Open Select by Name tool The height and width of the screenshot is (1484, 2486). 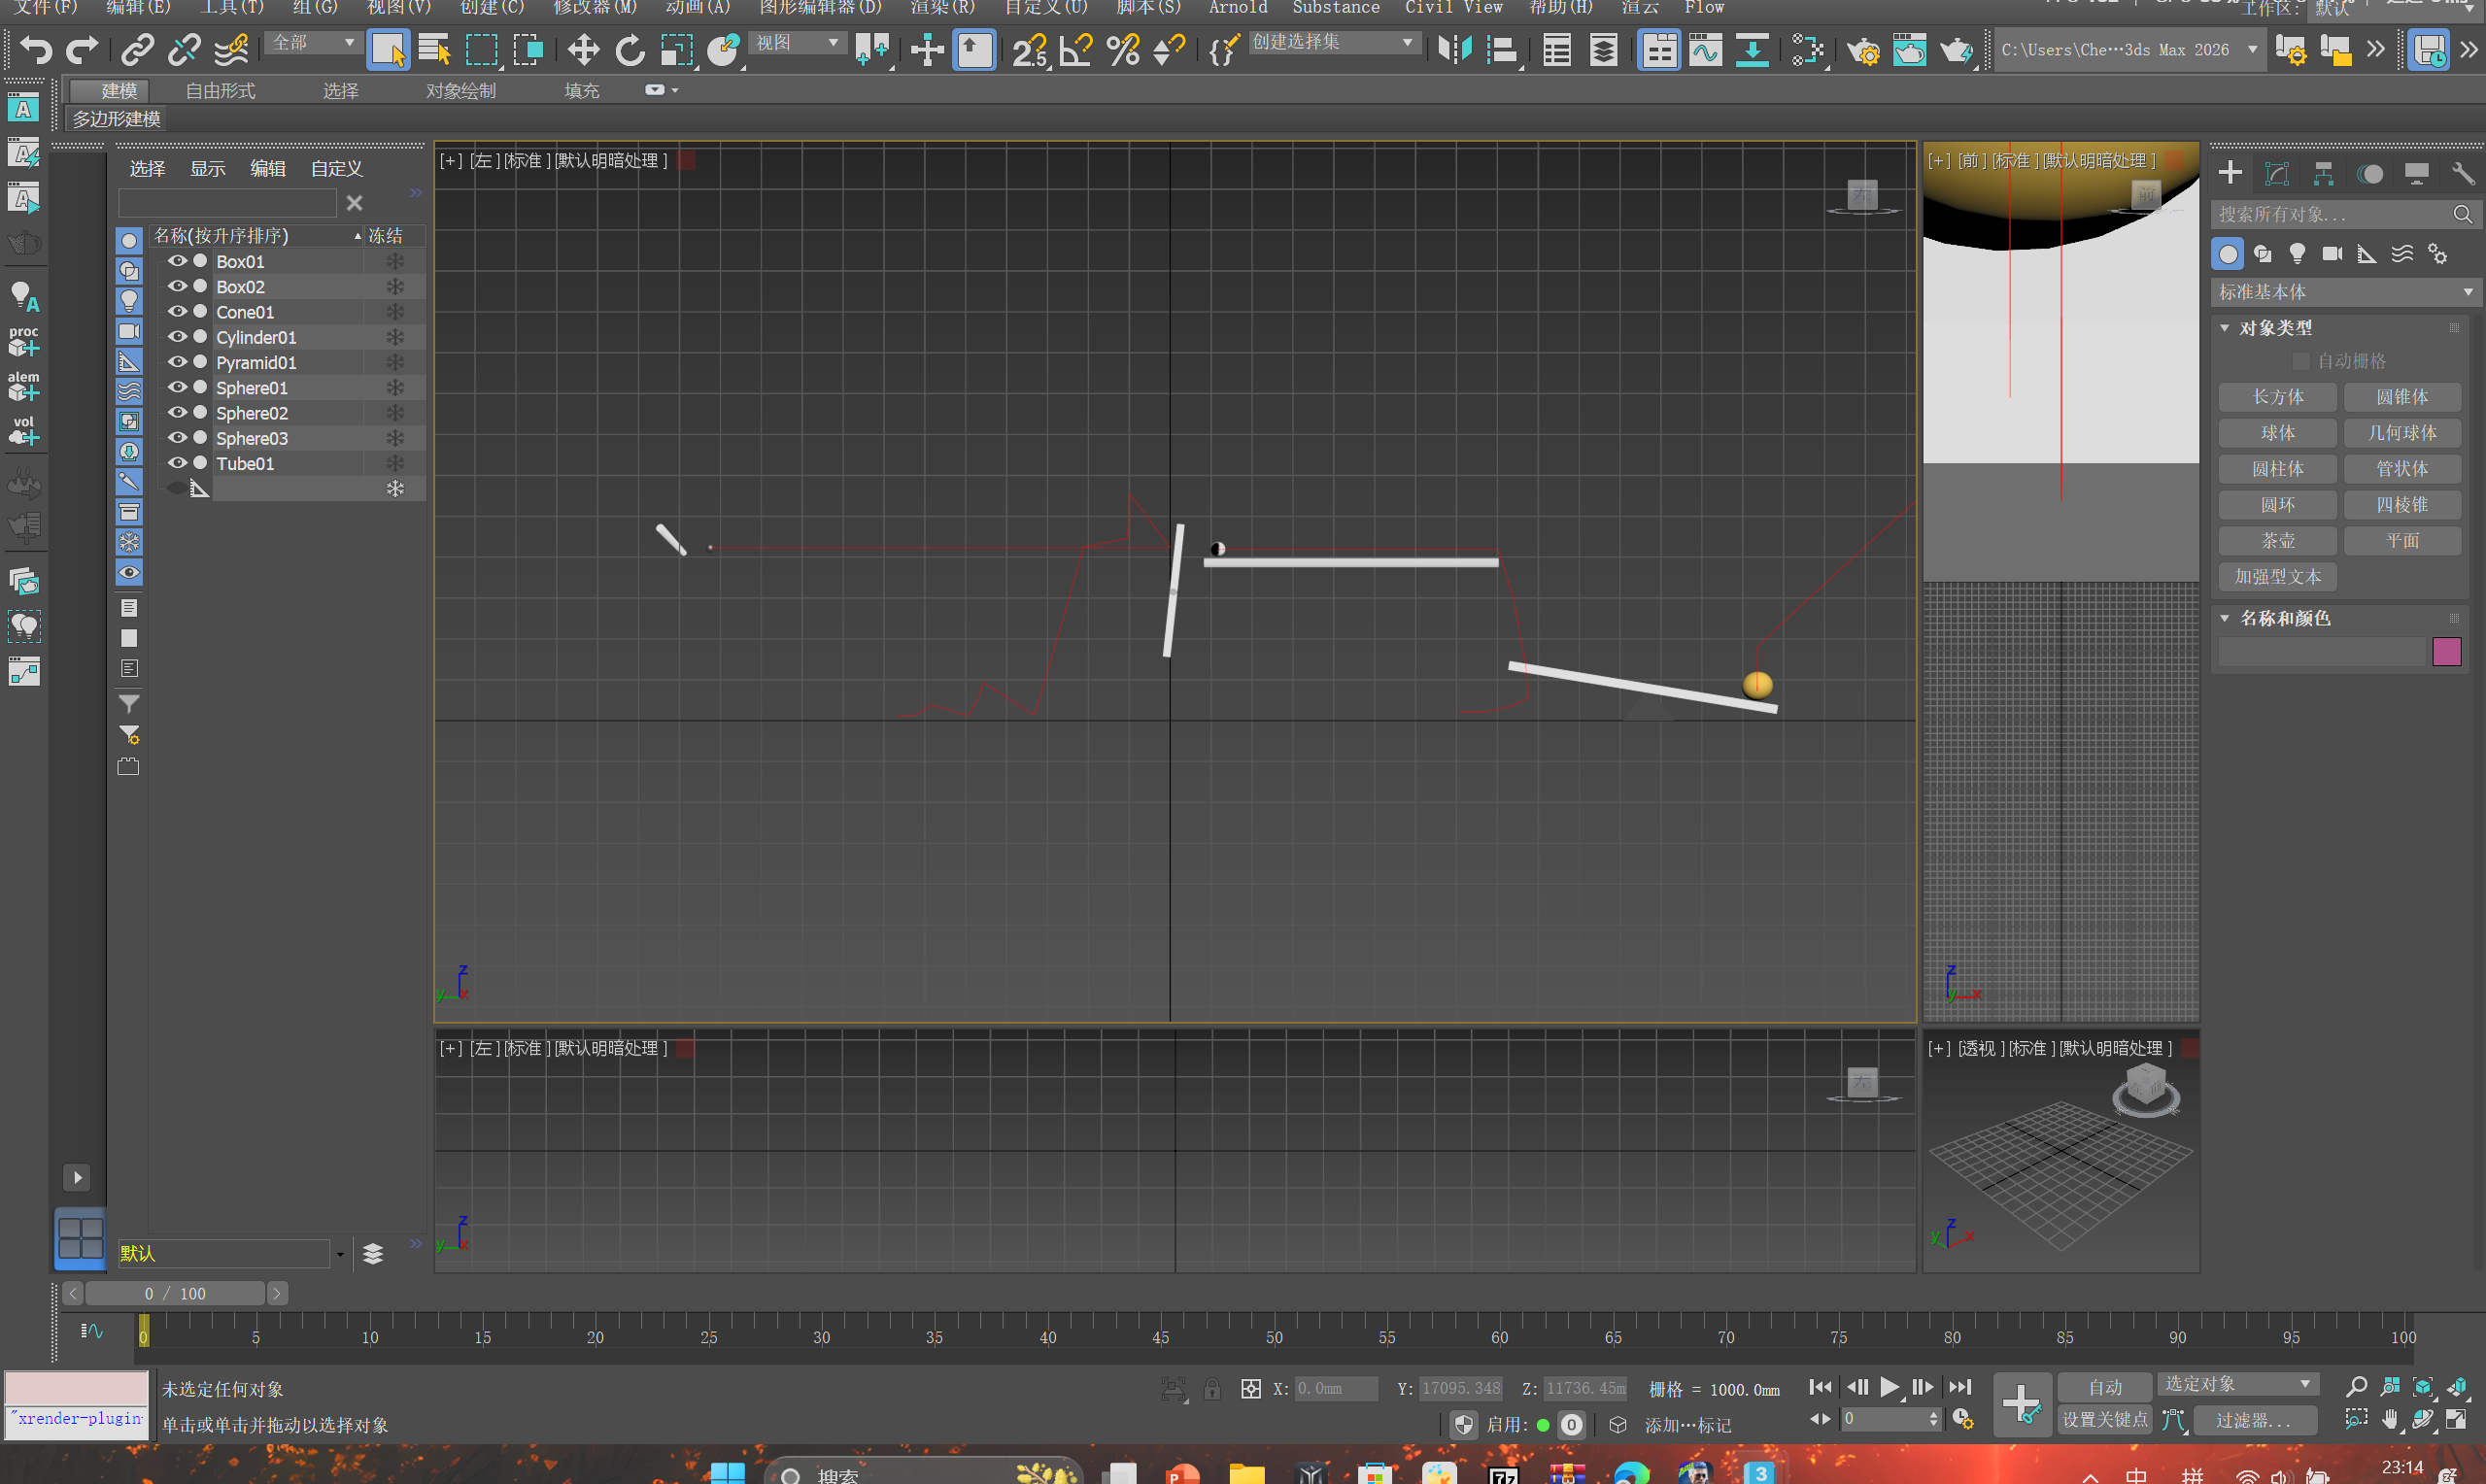pos(435,49)
